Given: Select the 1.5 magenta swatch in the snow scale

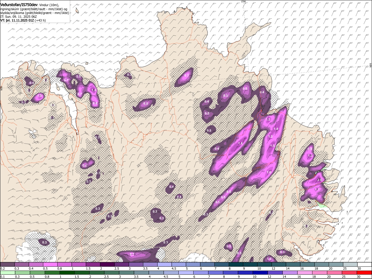Looking at the screenshot, I should click(93, 264).
